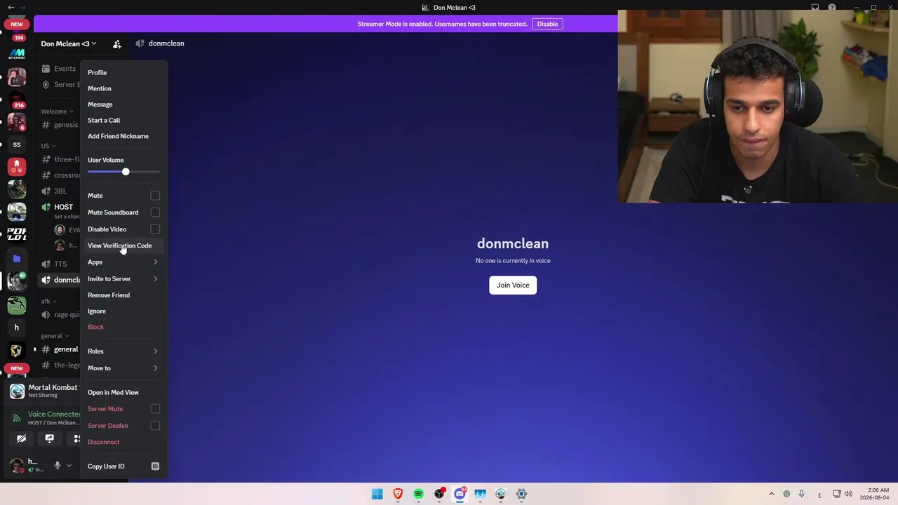Select Start a Call

point(123,121)
